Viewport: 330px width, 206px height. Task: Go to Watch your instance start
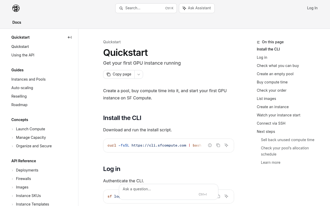coord(278,115)
